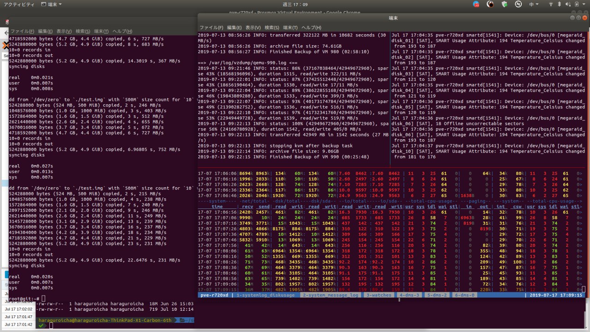Click /var/log/vzdump/qemu-990.log header line
Screen dimensions: 590x332
coord(247,63)
